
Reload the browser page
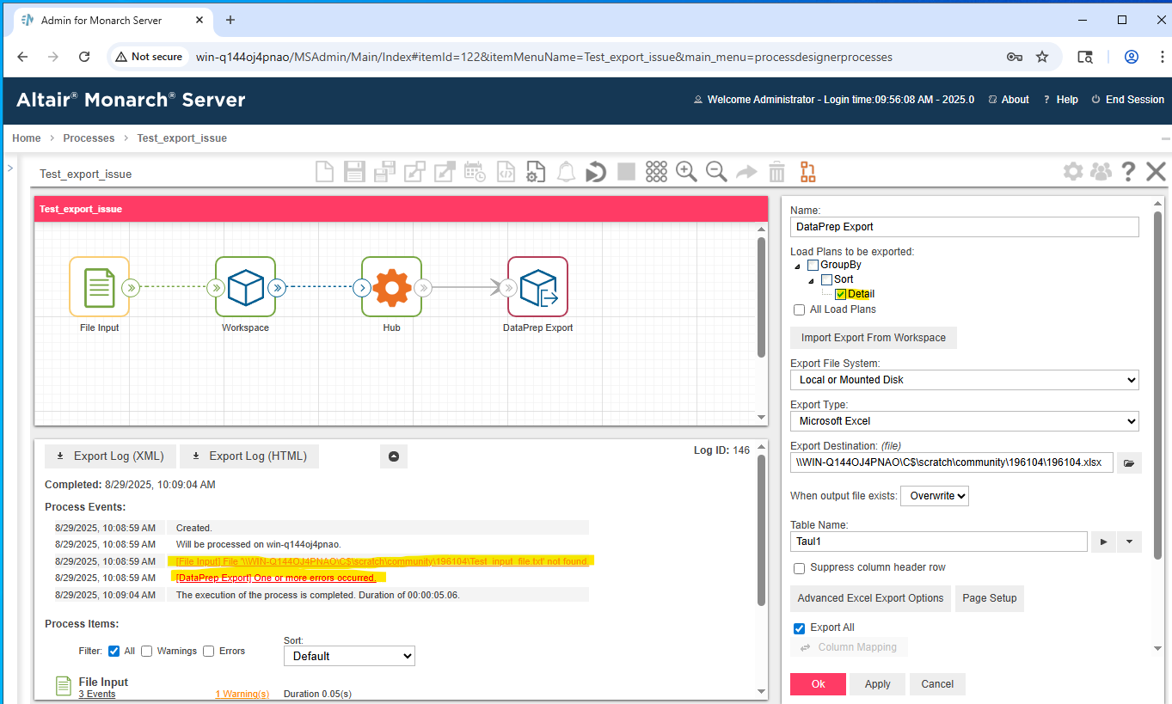pyautogui.click(x=84, y=57)
